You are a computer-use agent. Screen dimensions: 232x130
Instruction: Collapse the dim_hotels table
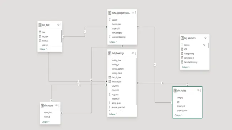[178, 115]
